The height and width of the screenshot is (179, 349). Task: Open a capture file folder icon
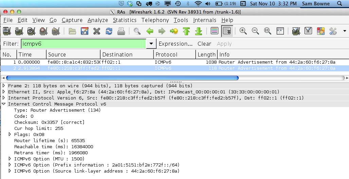click(72, 31)
